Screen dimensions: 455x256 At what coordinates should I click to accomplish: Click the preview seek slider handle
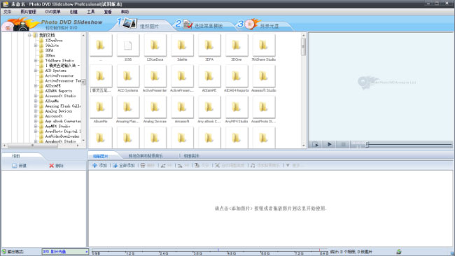click(367, 144)
